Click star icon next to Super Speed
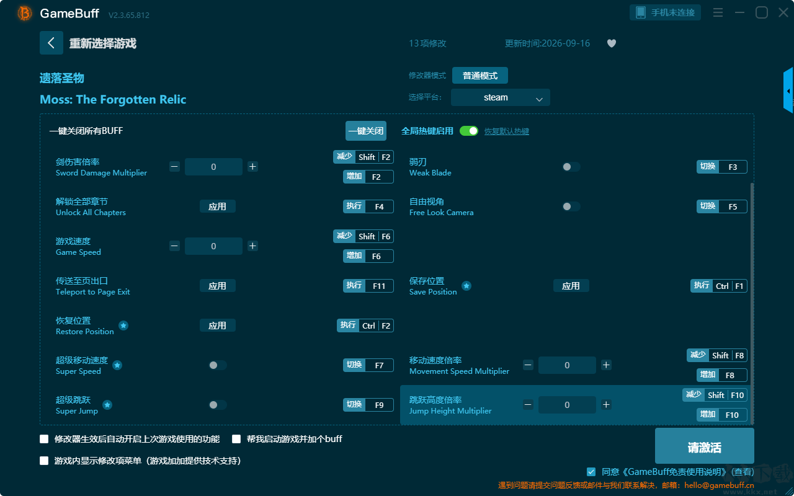Screen dimensions: 794x496 click(x=117, y=365)
